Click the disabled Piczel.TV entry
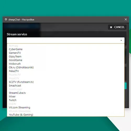Screen dimensions: 131x131 tap(66, 78)
